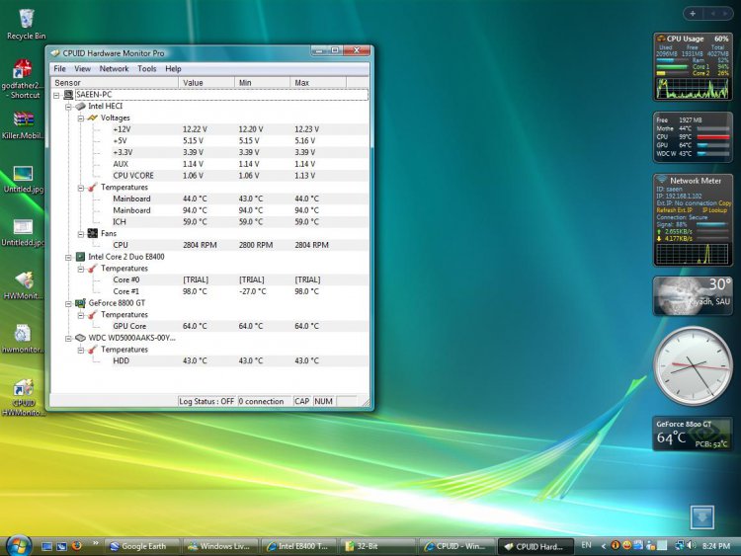The height and width of the screenshot is (556, 741).
Task: Click the clock gadget on sidebar
Action: tap(693, 365)
